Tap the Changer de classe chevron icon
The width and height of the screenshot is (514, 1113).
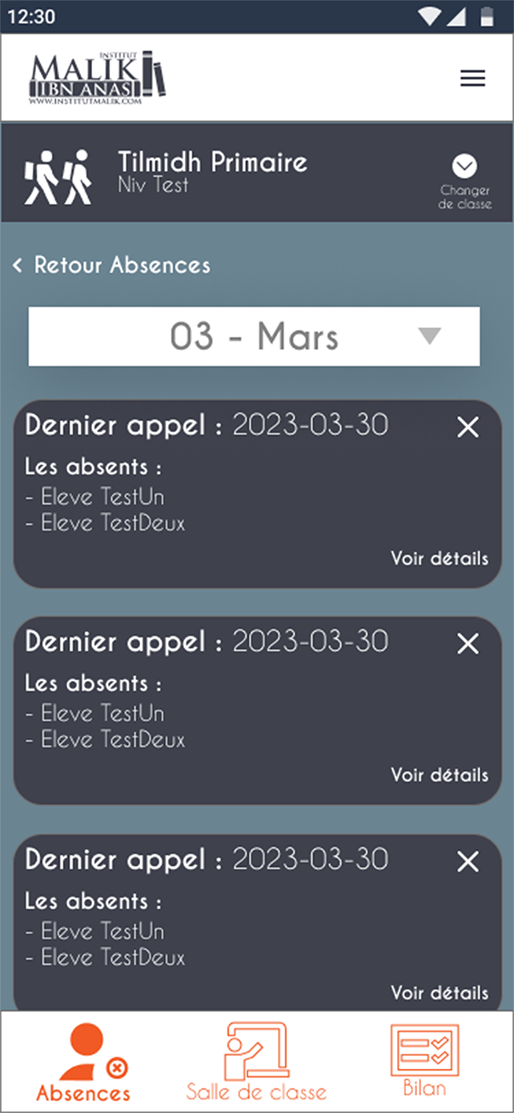465,167
